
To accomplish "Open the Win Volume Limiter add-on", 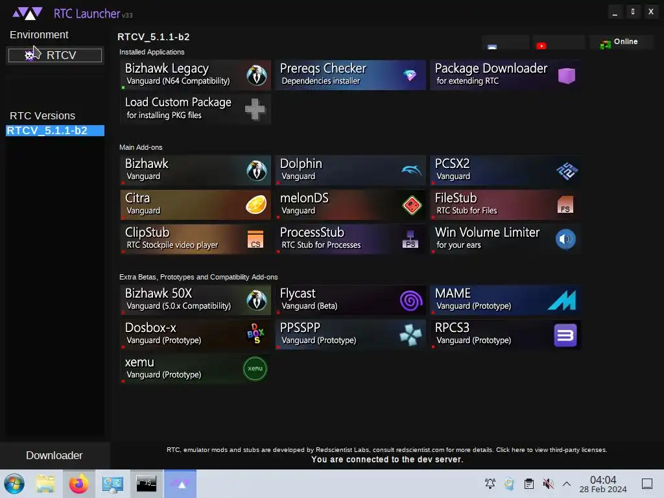I will (505, 239).
